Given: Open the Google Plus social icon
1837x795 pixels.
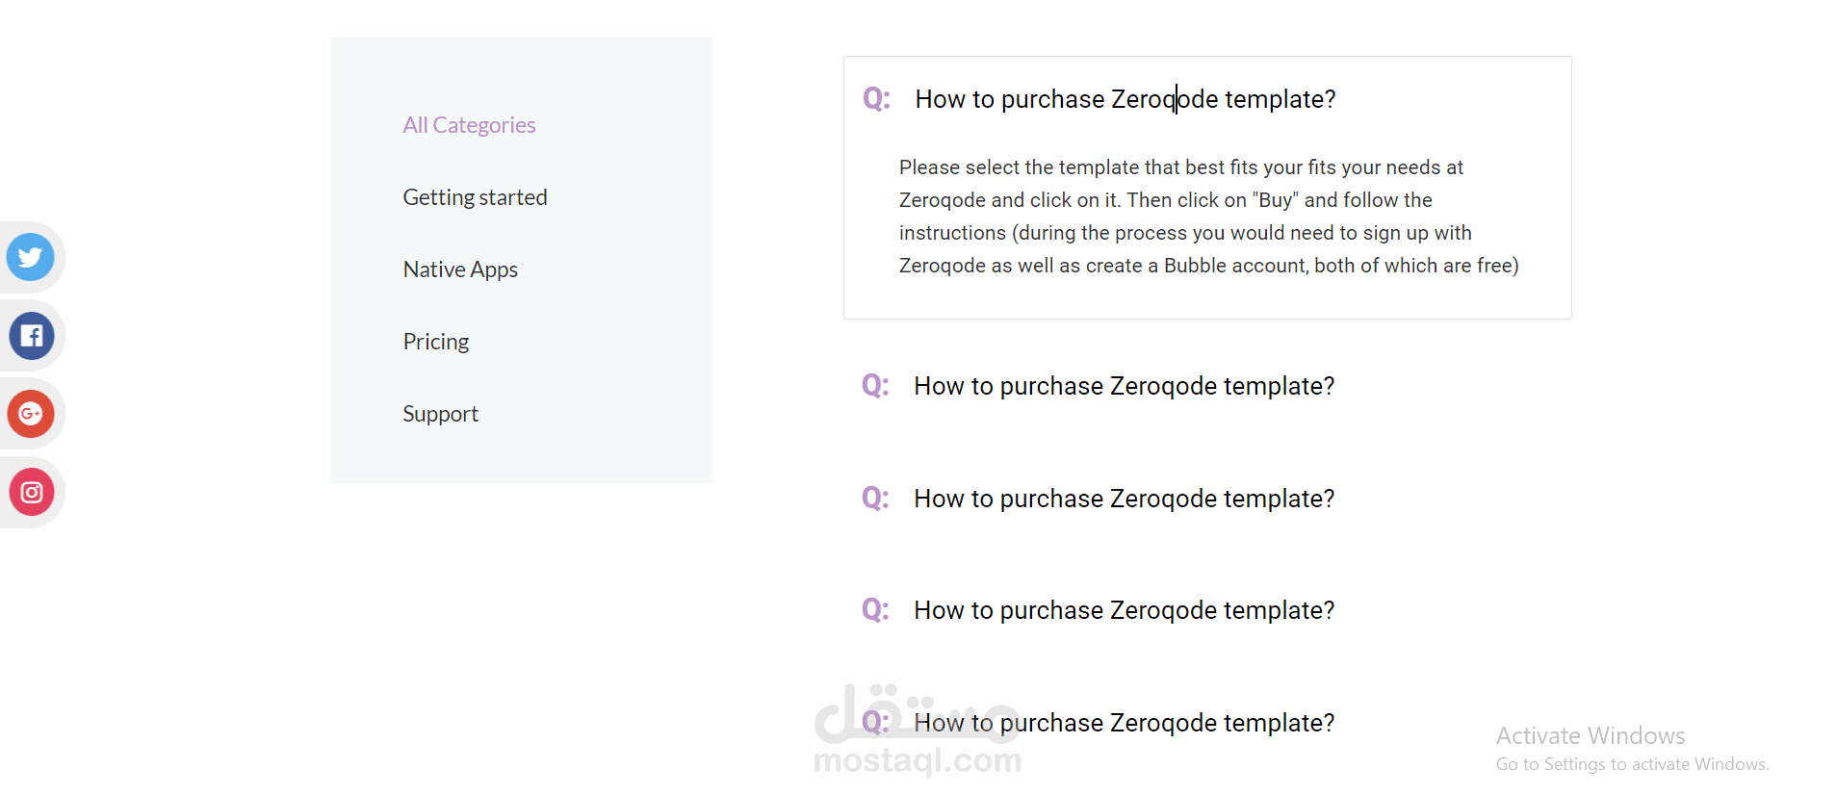Looking at the screenshot, I should [31, 414].
